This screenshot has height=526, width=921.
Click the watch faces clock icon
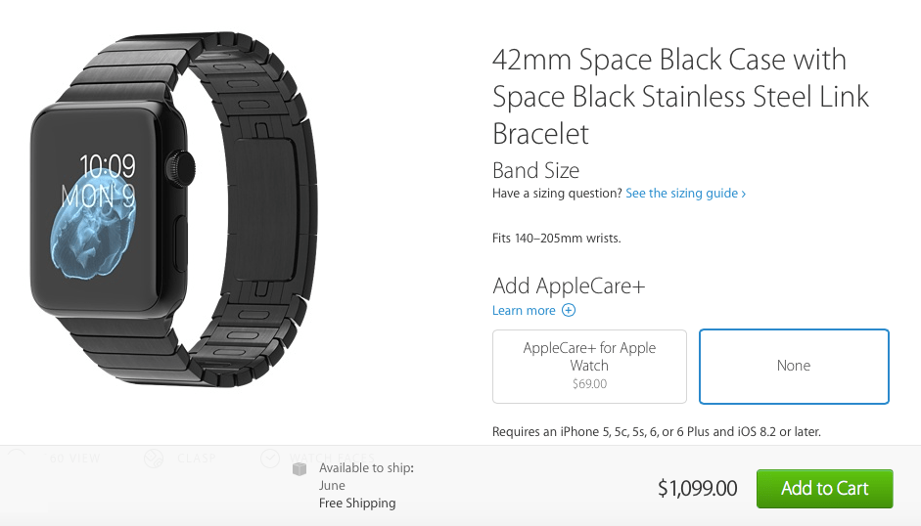pyautogui.click(x=270, y=458)
